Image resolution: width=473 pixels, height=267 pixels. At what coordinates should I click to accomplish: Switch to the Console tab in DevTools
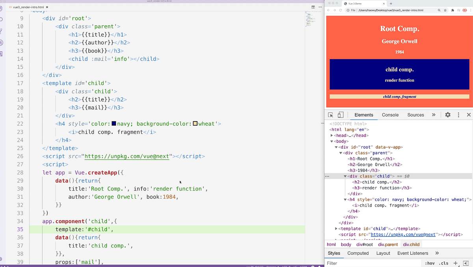coord(390,115)
